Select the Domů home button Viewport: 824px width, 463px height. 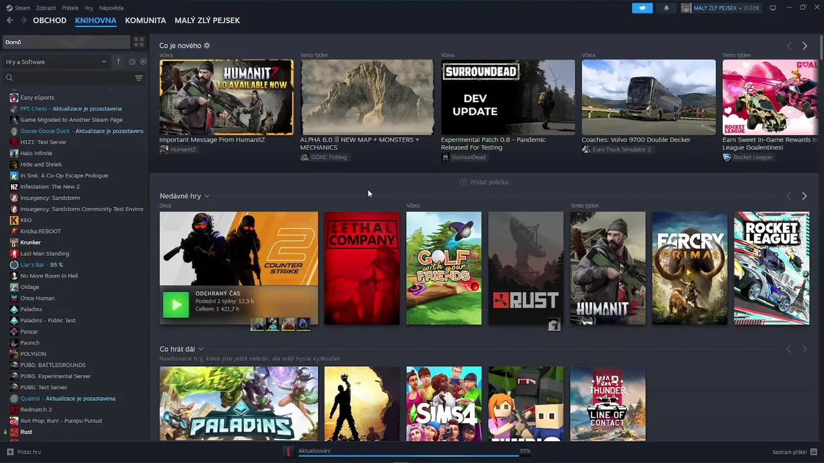point(66,42)
